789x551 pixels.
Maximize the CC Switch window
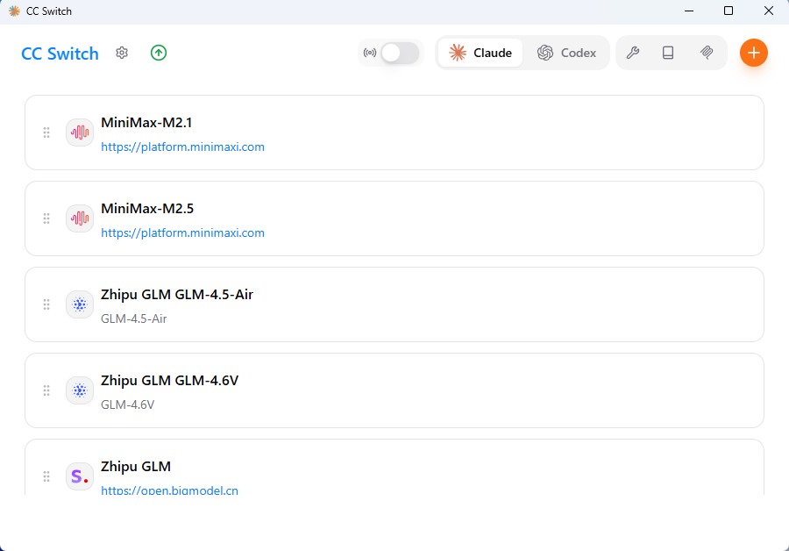coord(728,11)
